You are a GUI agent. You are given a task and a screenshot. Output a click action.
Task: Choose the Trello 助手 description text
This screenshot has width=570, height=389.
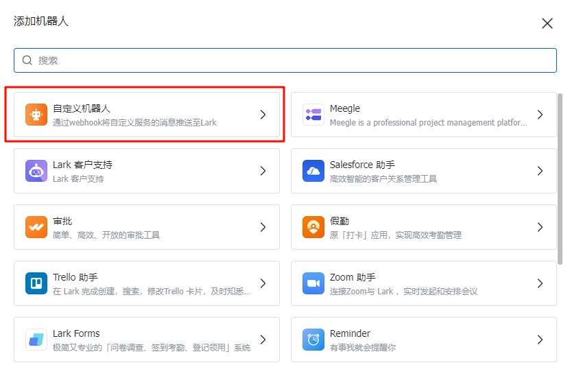pos(152,292)
